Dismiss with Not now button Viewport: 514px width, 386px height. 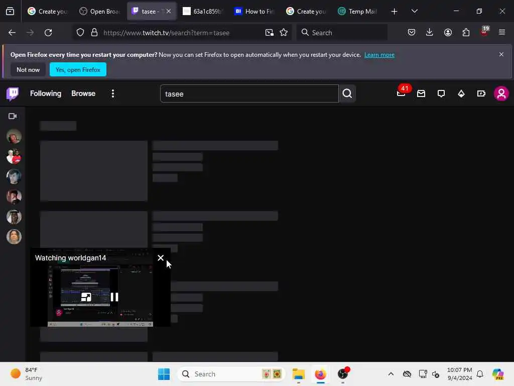28,69
